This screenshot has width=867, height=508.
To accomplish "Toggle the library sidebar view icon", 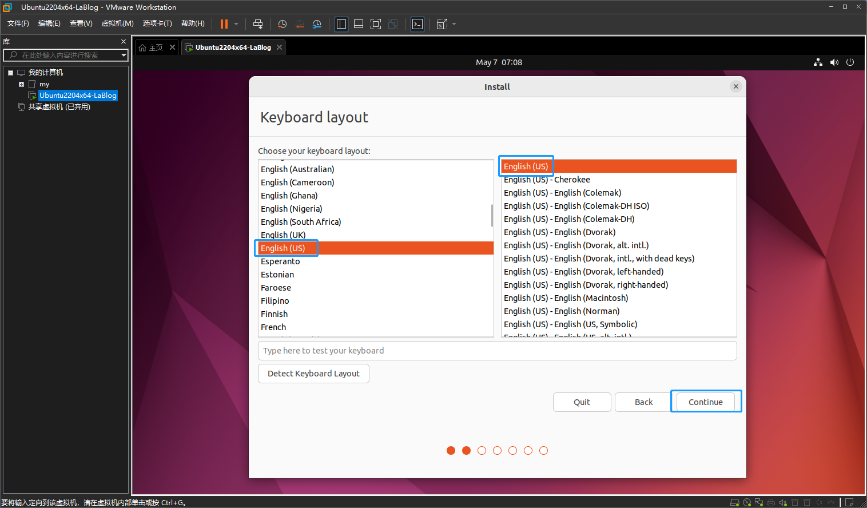I will click(x=341, y=24).
